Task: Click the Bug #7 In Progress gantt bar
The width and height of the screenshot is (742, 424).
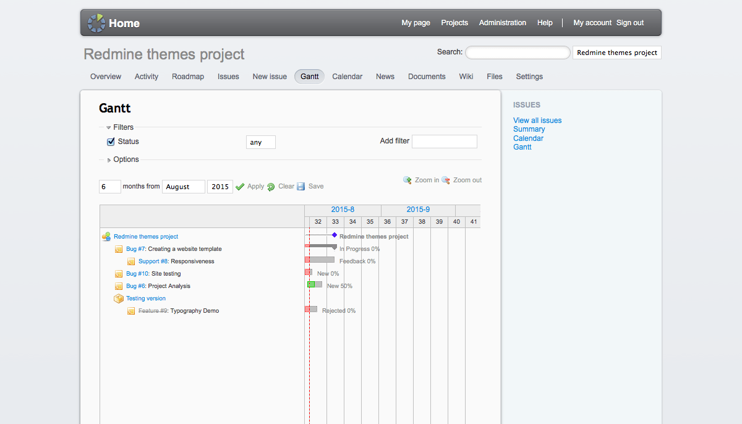Action: tap(321, 247)
